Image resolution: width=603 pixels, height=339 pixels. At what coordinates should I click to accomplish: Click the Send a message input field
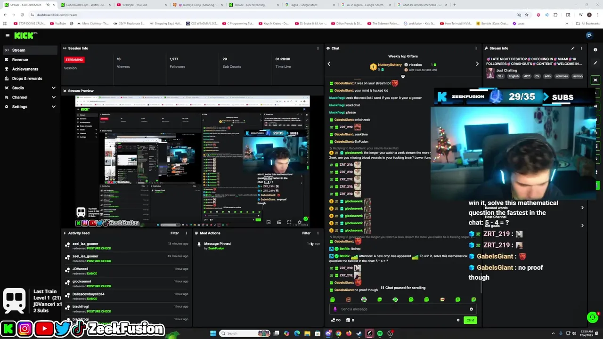click(403, 309)
